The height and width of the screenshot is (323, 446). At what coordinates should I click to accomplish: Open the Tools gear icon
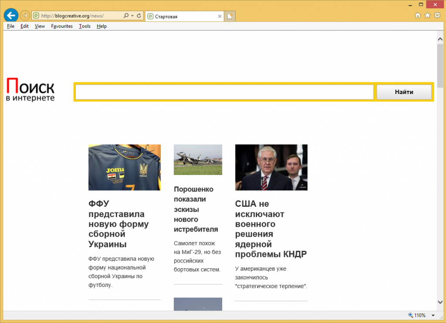[437, 15]
